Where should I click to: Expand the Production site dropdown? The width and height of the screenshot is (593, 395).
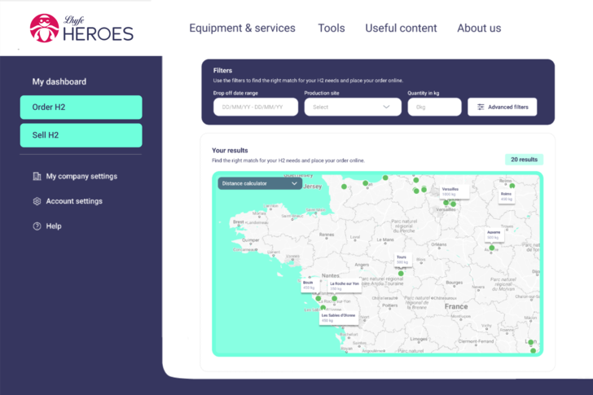[x=353, y=107]
